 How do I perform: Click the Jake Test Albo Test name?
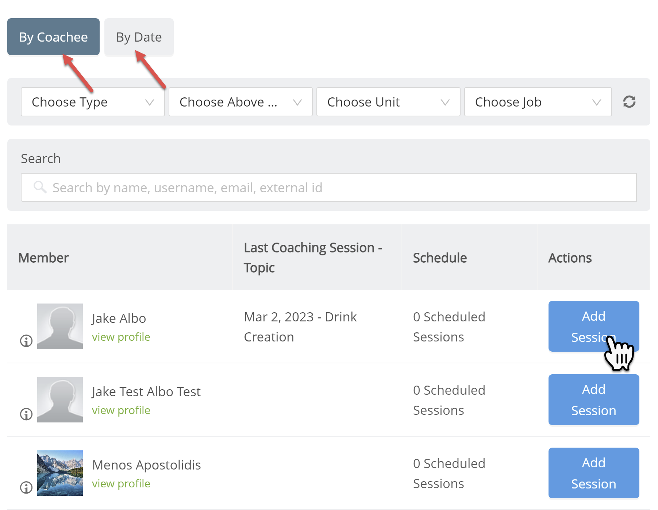point(146,391)
